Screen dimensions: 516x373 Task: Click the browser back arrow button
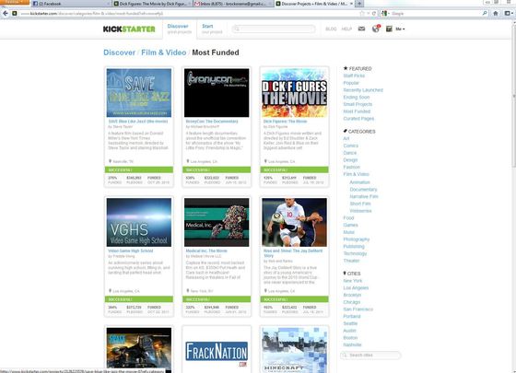pyautogui.click(x=5, y=14)
